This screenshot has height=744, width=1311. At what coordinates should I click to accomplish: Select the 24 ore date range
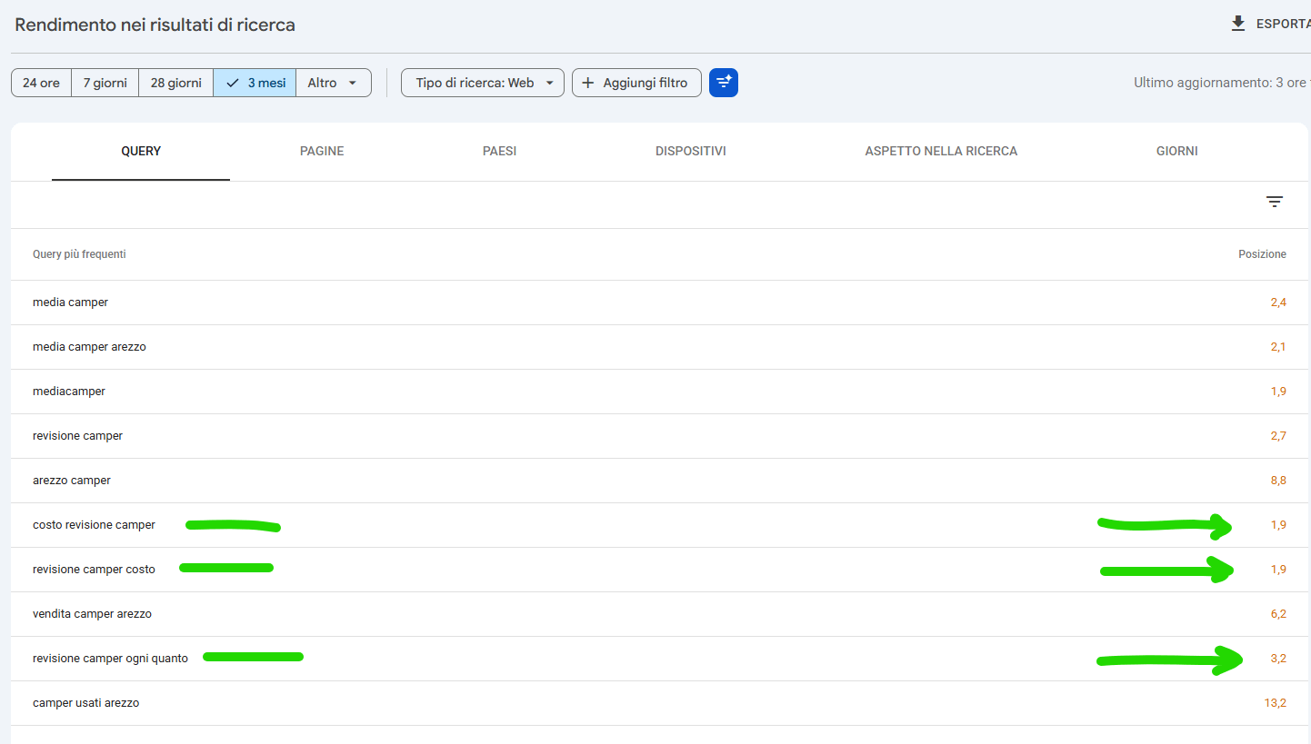[x=41, y=83]
